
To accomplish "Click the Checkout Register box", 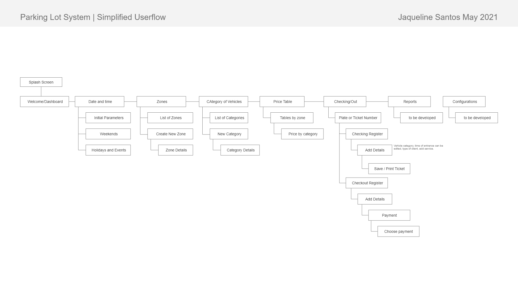I will (x=367, y=183).
